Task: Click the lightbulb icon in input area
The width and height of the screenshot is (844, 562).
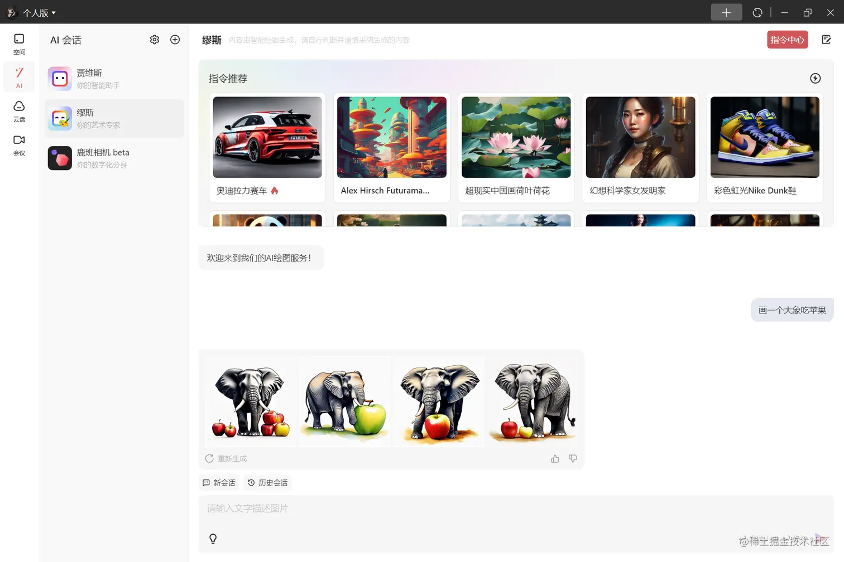Action: 213,538
